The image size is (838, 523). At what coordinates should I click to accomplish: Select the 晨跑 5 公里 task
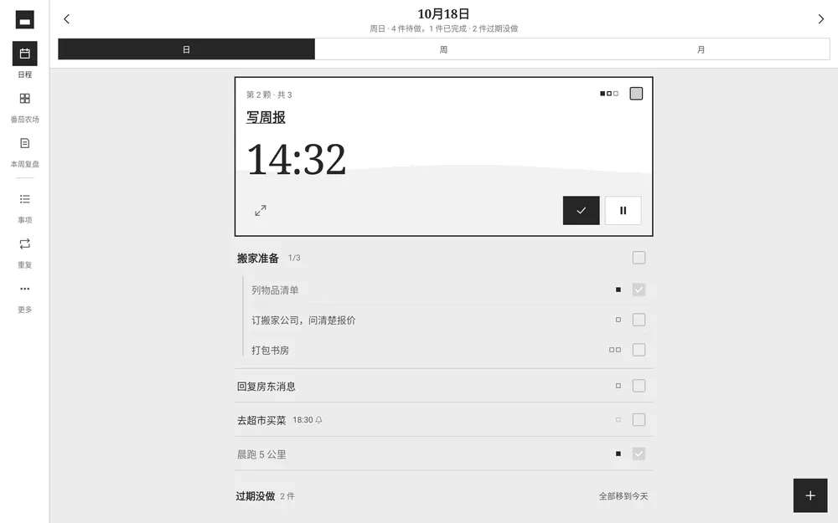pos(261,454)
